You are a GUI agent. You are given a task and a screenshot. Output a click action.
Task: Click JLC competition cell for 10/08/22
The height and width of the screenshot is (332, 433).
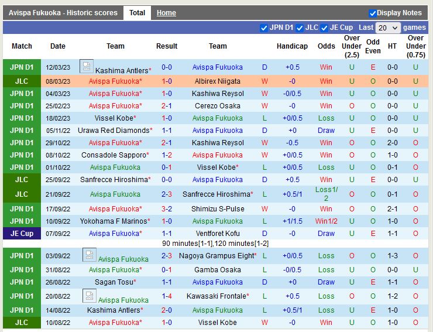coord(22,322)
